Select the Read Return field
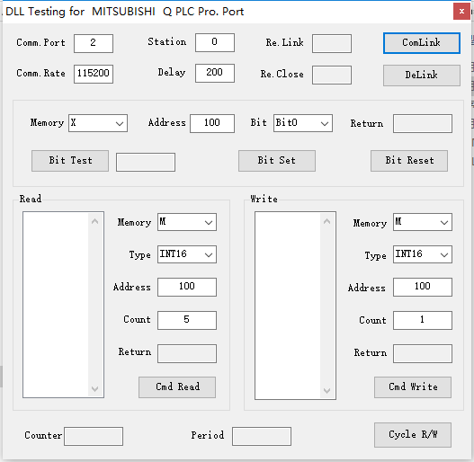474x462 pixels. [187, 353]
